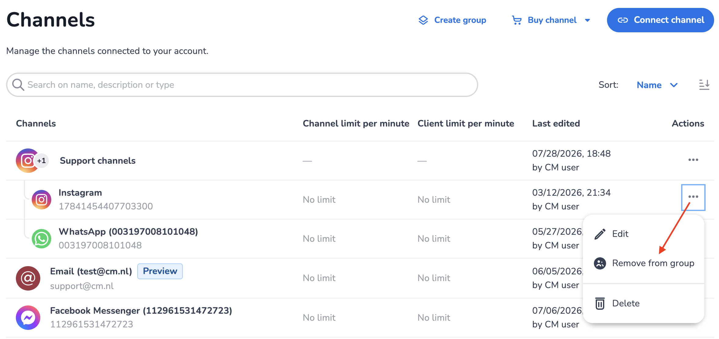
Task: Click the Support channels group Instagram icon
Action: click(x=28, y=161)
